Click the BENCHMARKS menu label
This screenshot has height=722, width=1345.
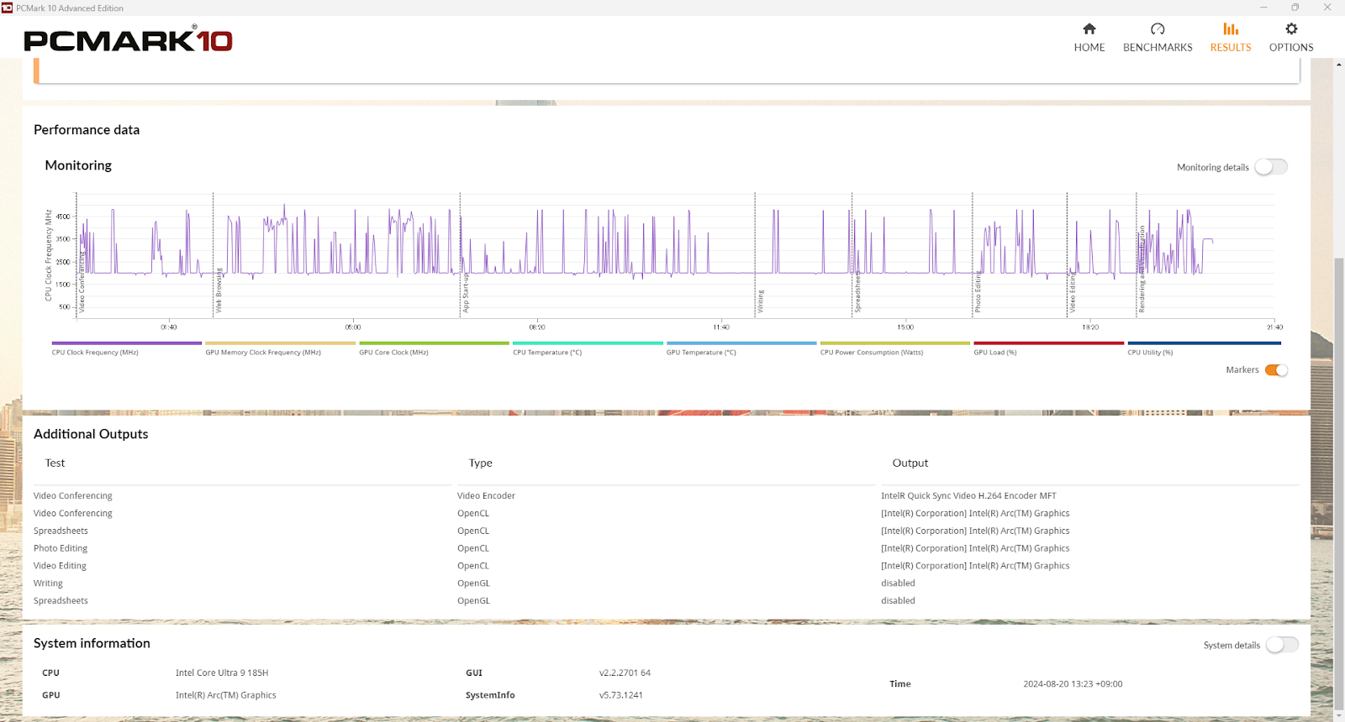[x=1158, y=48]
